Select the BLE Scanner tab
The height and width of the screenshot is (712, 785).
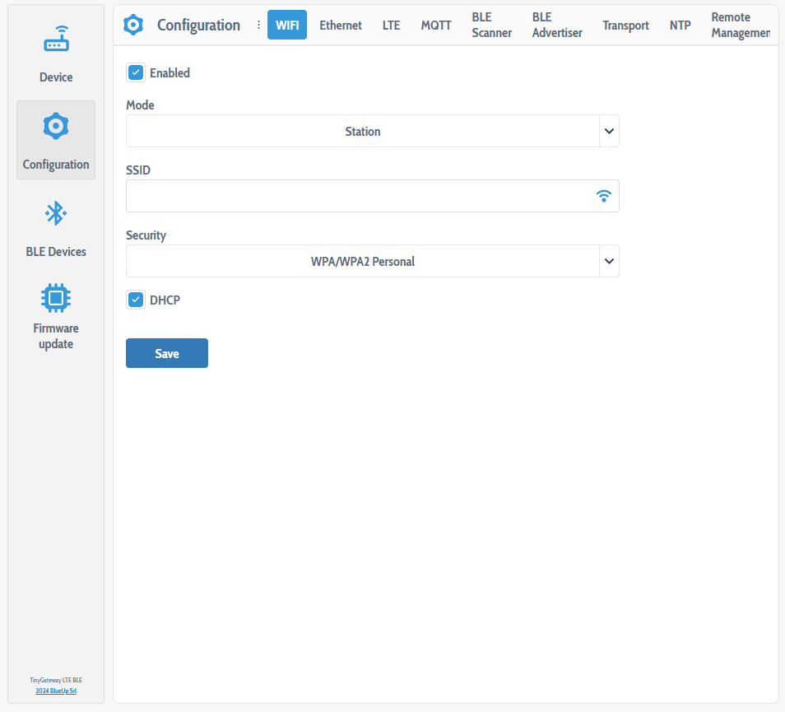(x=491, y=25)
